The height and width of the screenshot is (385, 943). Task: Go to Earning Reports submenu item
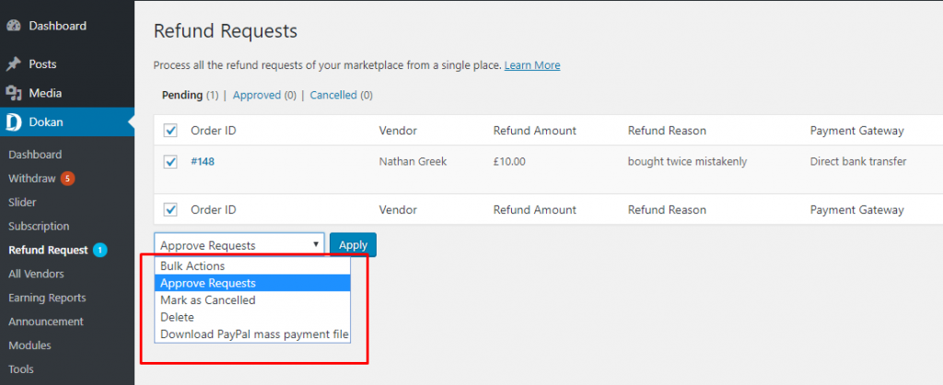(47, 297)
